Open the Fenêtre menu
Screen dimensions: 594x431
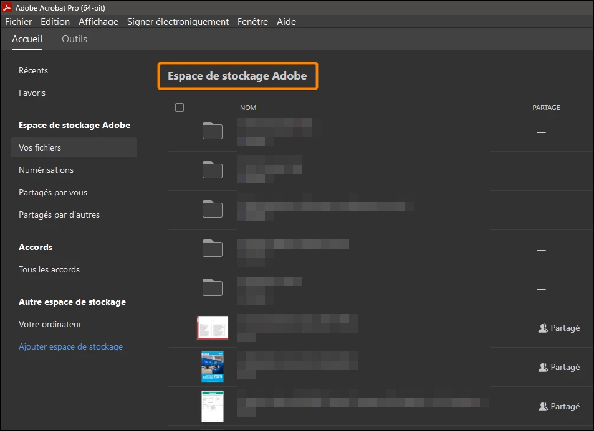point(252,22)
